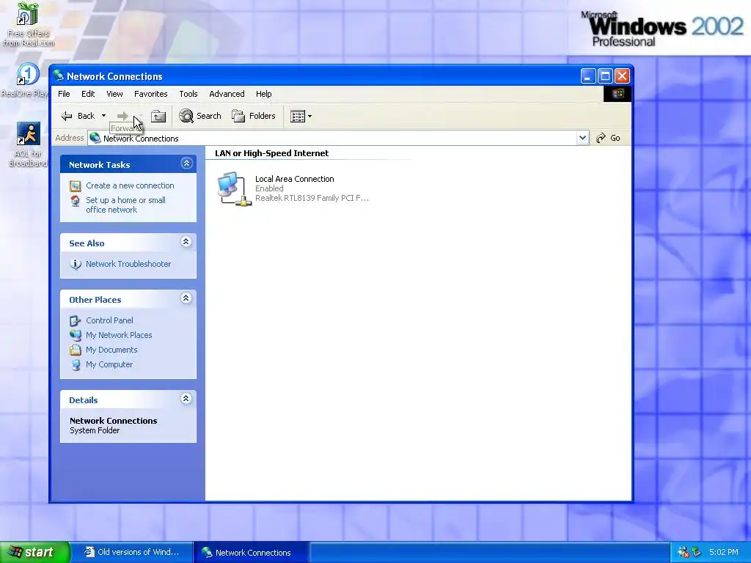Click the Local Area Connection name text

coord(295,179)
